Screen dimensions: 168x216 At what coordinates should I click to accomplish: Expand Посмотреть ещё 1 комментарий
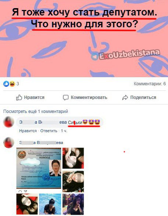click(36, 111)
